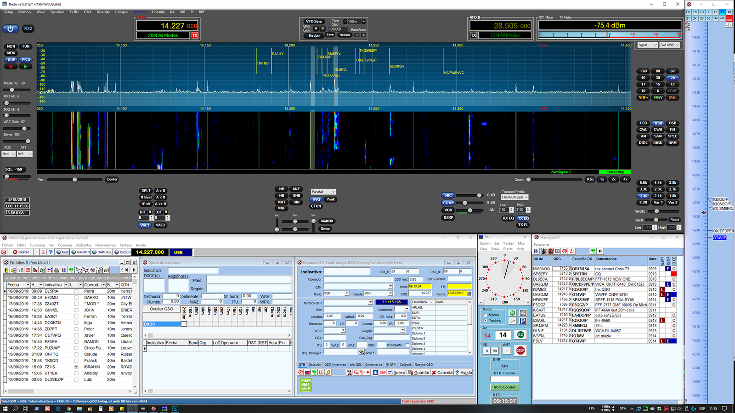735x413 pixels.
Task: Toggle the COMP compressor button
Action: point(448,203)
